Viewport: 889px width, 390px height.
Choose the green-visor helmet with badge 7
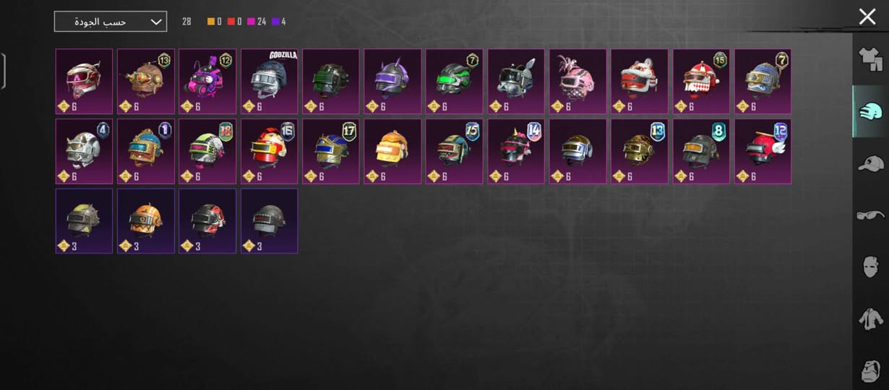point(454,82)
